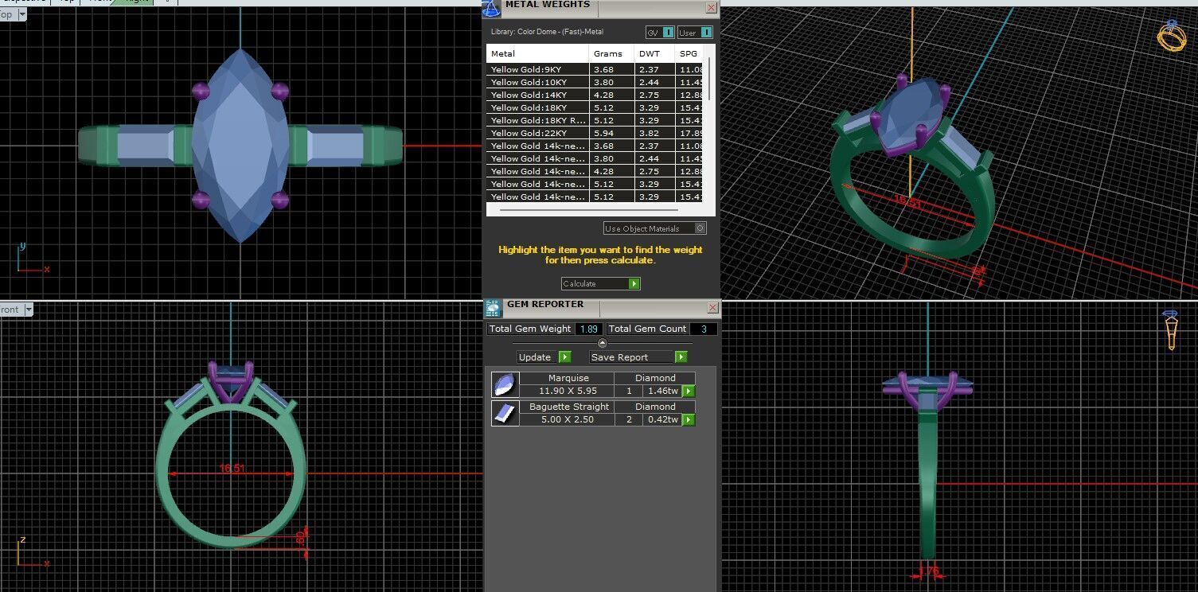Click the Total Gem Count value field

click(703, 329)
